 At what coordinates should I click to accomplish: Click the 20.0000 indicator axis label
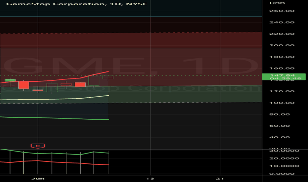pyautogui.click(x=284, y=159)
